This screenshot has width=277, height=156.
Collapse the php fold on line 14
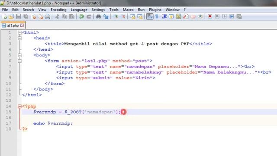19,106
